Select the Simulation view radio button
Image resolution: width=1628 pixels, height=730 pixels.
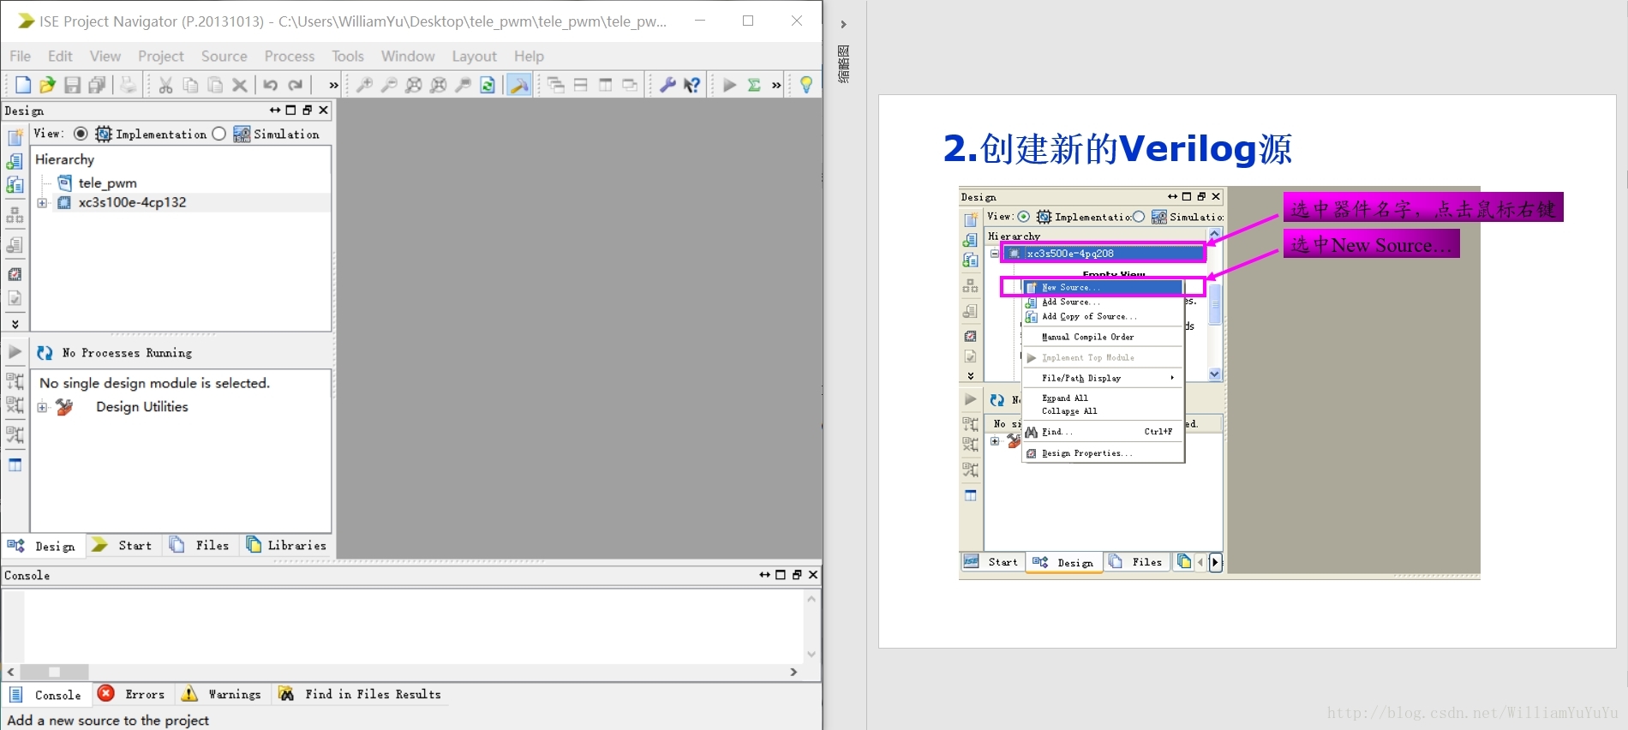[218, 134]
